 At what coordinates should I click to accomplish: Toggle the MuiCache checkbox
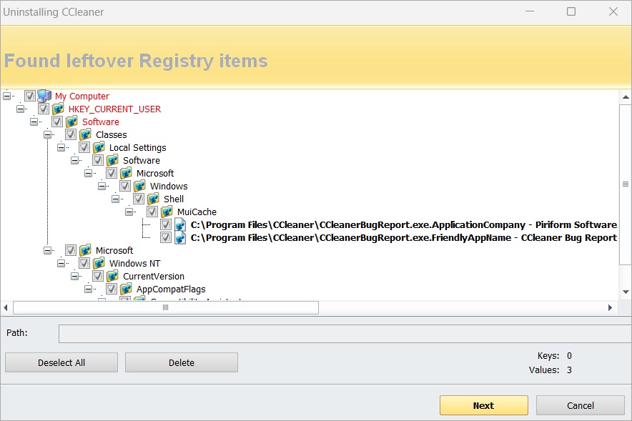pos(152,212)
